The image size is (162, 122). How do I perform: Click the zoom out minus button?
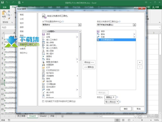pyautogui.click(x=133, y=120)
